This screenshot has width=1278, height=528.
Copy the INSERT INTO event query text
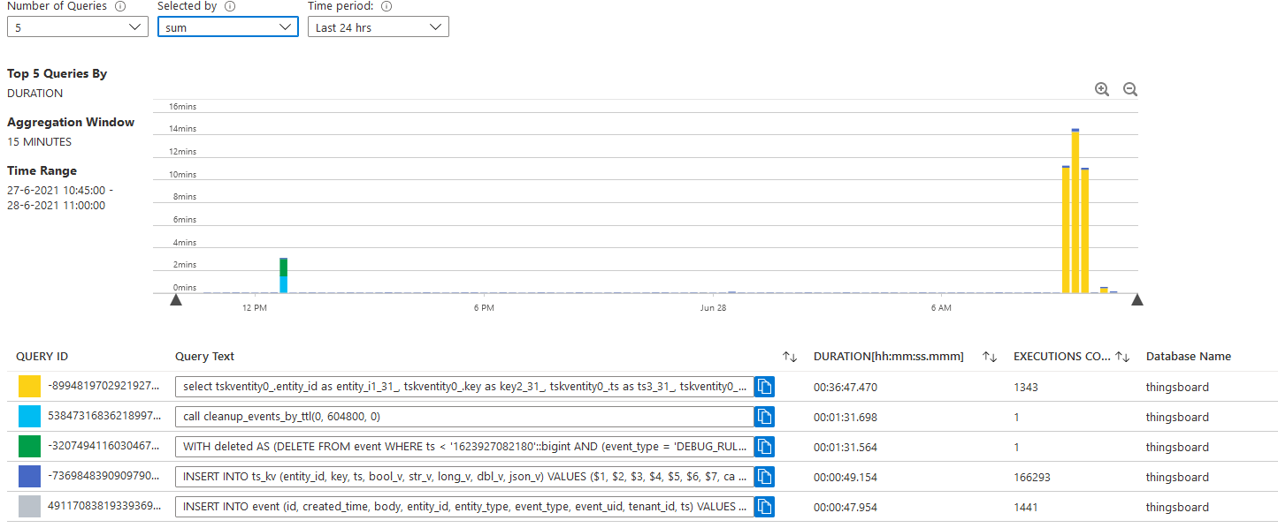[x=764, y=507]
